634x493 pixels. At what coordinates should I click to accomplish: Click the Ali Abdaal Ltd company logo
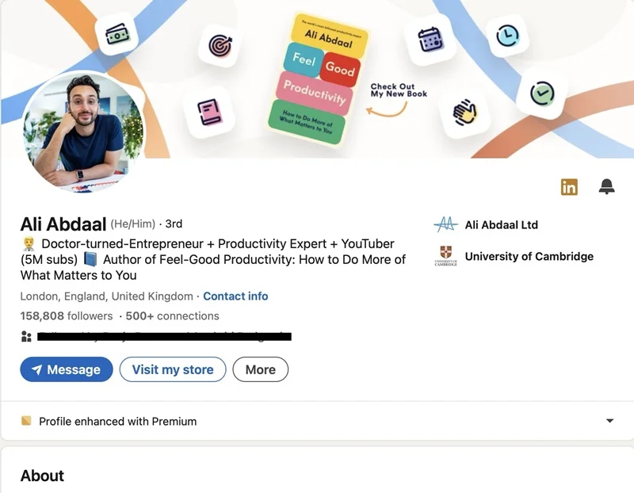click(445, 224)
